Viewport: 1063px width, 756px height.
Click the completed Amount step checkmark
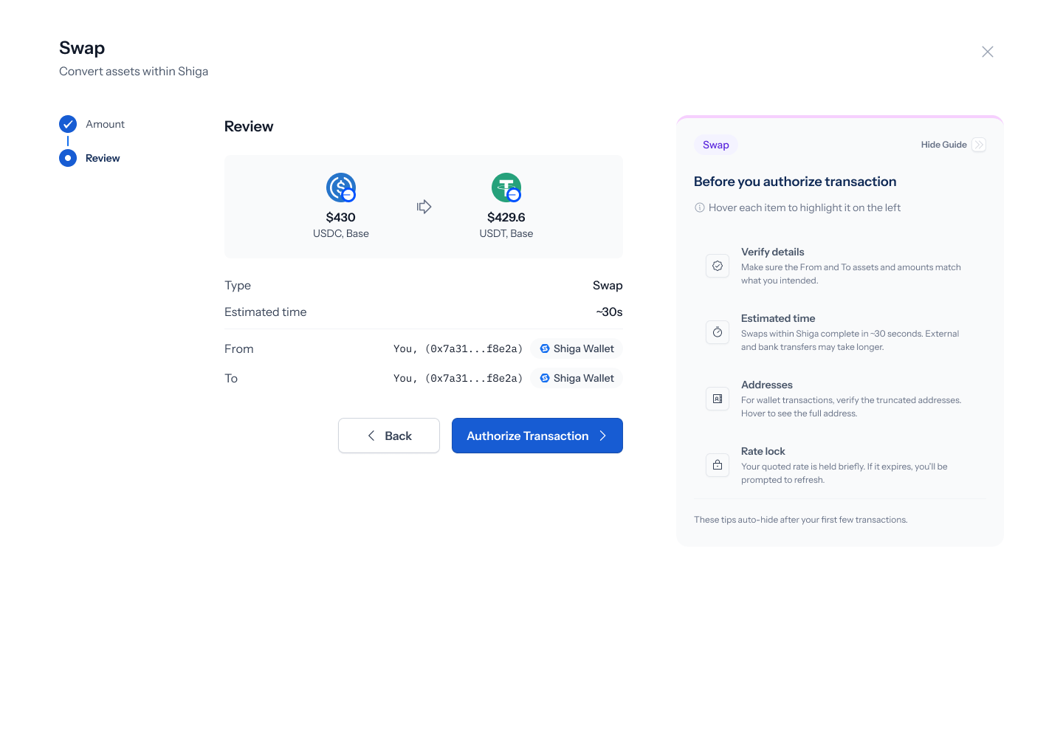click(68, 124)
